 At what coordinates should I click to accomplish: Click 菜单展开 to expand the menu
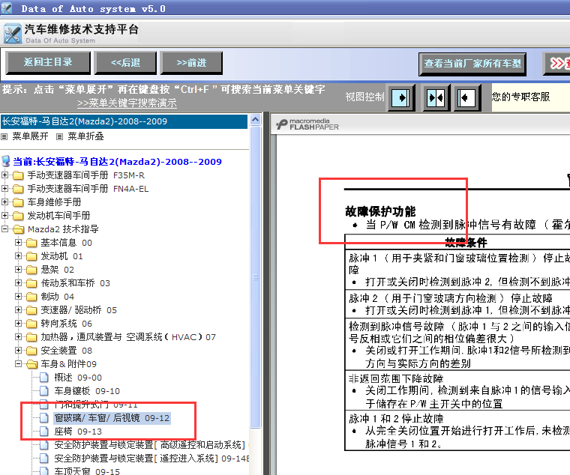point(30,136)
